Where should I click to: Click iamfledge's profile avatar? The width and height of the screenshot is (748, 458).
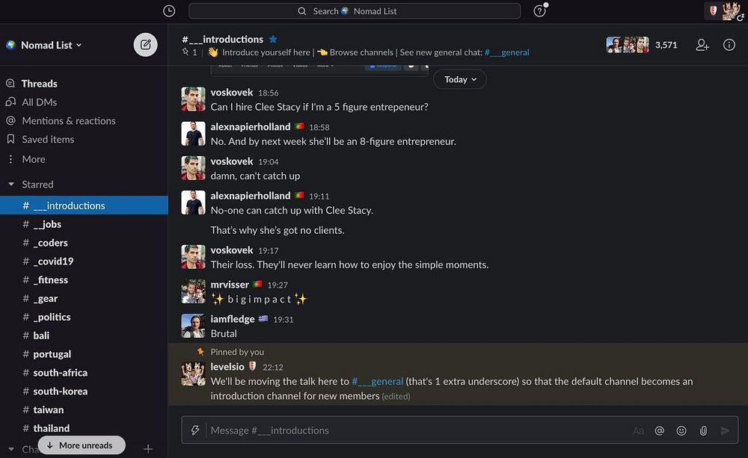click(193, 326)
